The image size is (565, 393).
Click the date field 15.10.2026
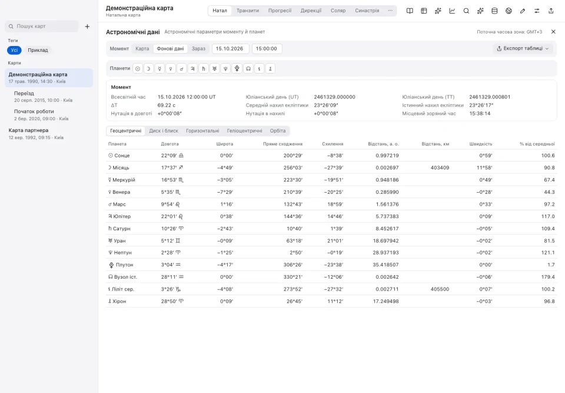pyautogui.click(x=230, y=48)
